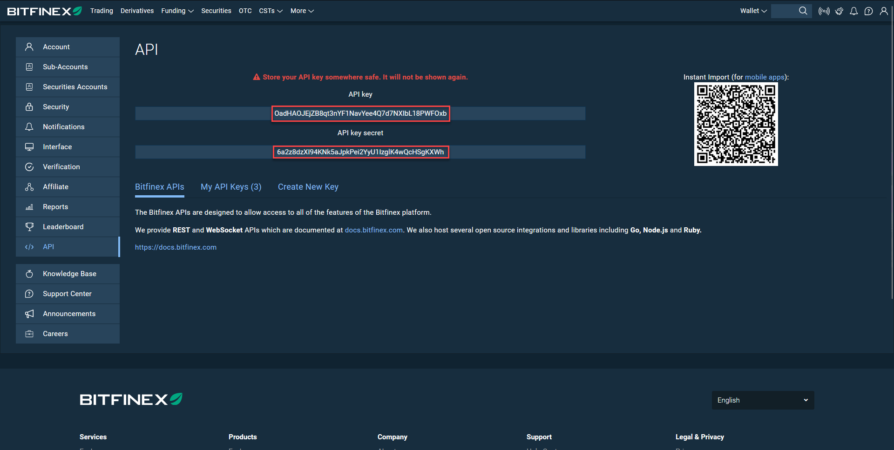Image resolution: width=894 pixels, height=450 pixels.
Task: Open the account profile icon top right
Action: click(x=884, y=11)
